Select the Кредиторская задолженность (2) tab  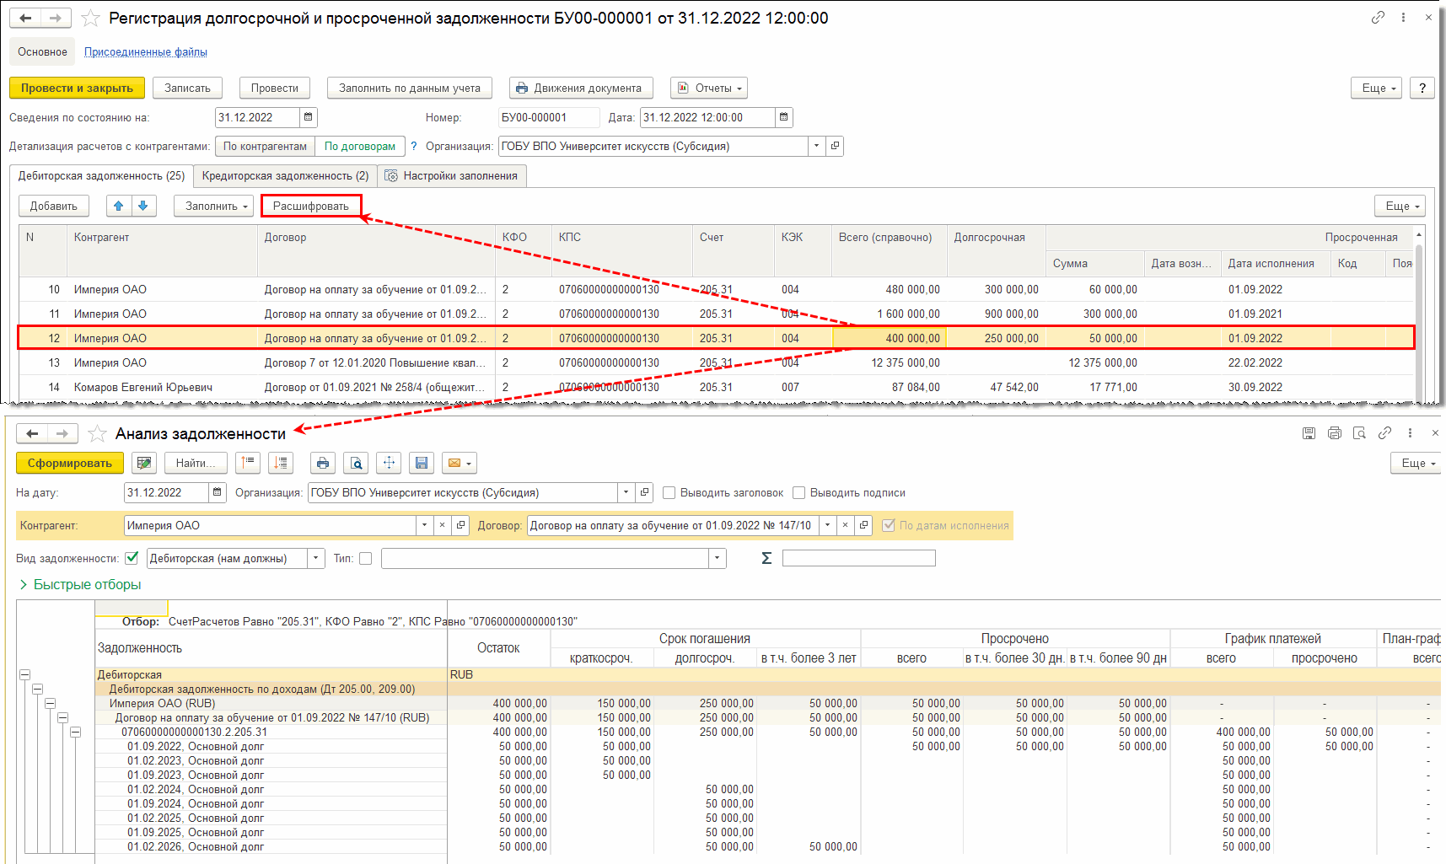pos(285,175)
